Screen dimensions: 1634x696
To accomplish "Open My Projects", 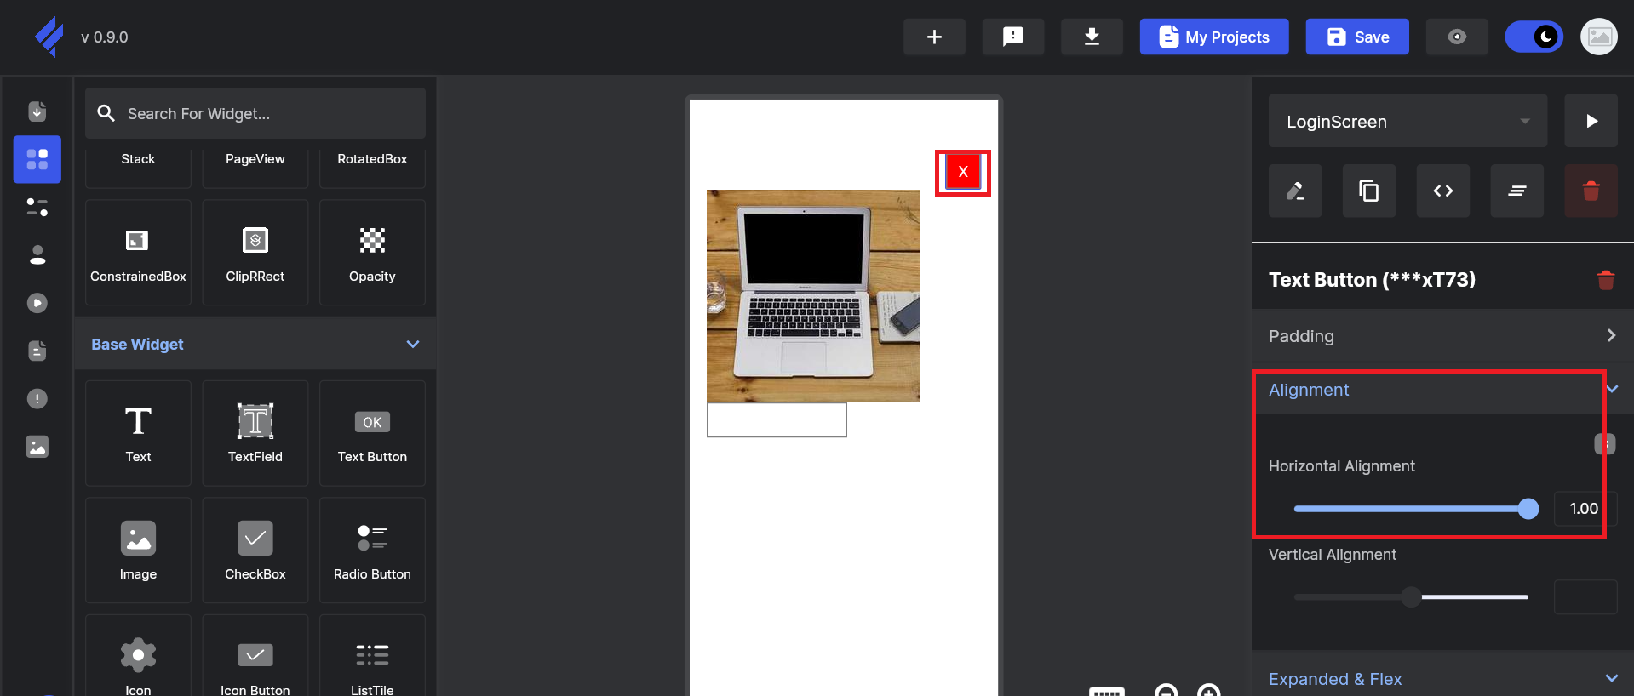I will (x=1213, y=37).
